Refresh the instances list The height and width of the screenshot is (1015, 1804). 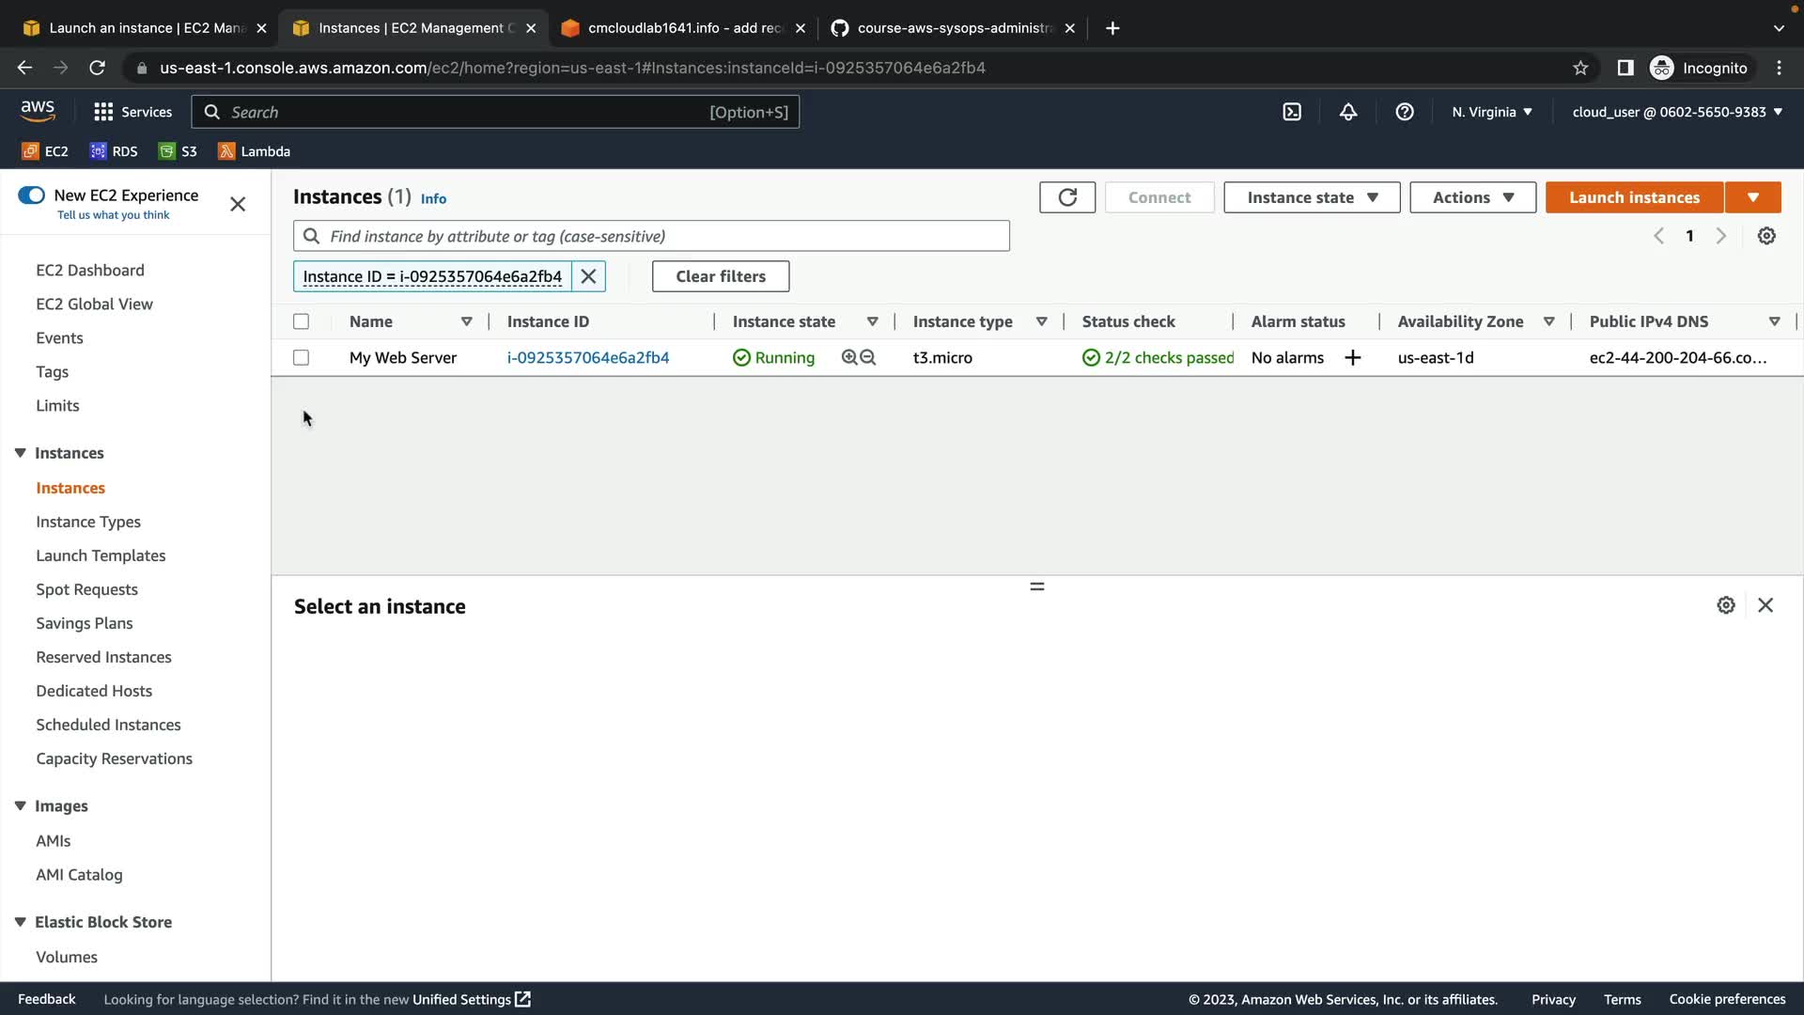[1067, 197]
